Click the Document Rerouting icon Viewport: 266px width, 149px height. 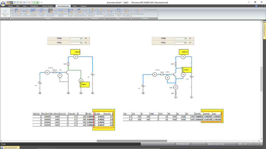click(x=127, y=11)
